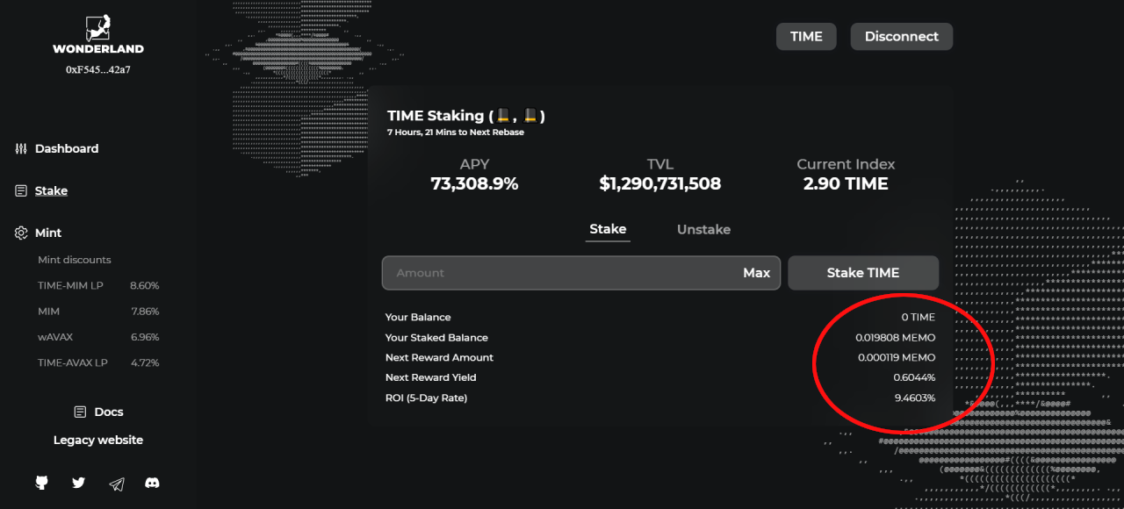Open the Twitter bird icon
The height and width of the screenshot is (509, 1124).
tap(78, 483)
